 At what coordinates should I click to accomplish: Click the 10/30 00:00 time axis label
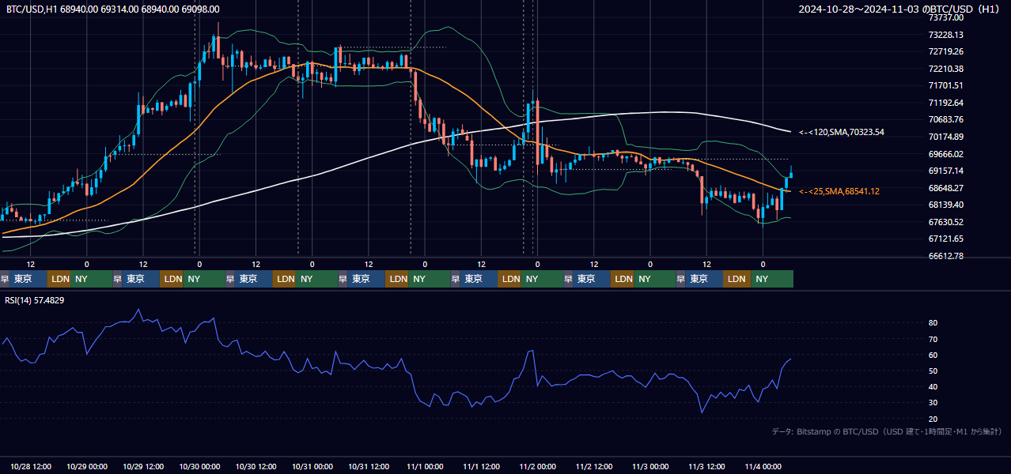[x=199, y=466]
